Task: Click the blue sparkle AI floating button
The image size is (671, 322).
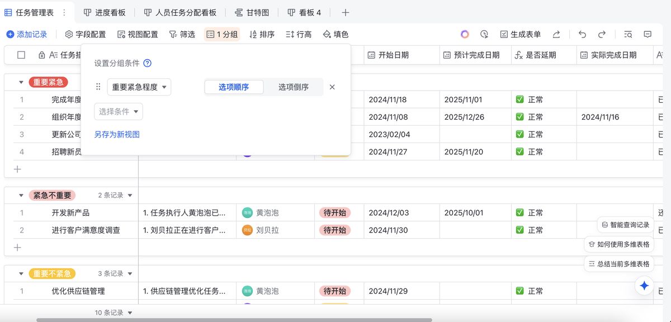Action: (x=644, y=286)
